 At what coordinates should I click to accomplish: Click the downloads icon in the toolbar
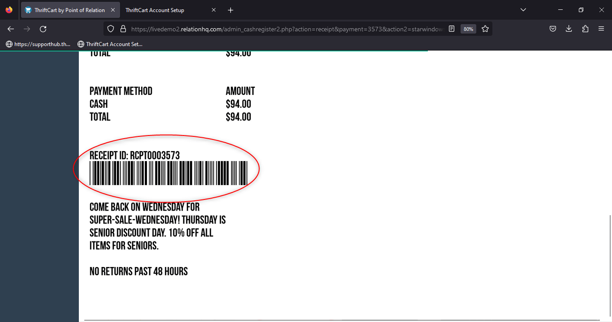pyautogui.click(x=569, y=28)
